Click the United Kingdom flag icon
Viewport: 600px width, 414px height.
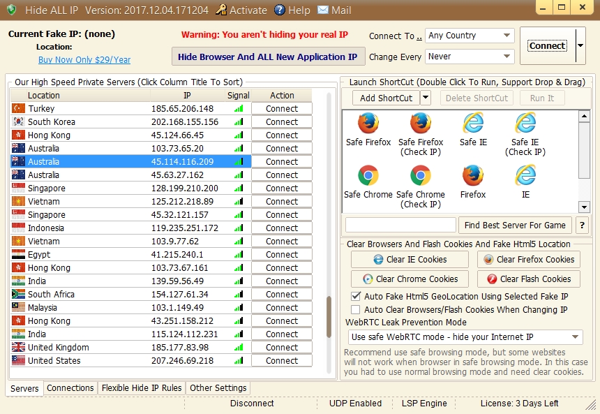click(x=18, y=348)
